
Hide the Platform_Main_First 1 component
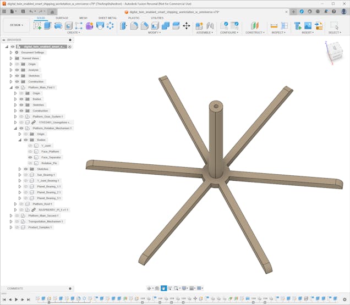pos(17,87)
